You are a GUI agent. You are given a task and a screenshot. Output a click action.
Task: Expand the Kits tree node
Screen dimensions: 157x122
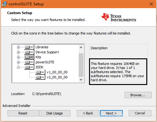tap(18, 57)
